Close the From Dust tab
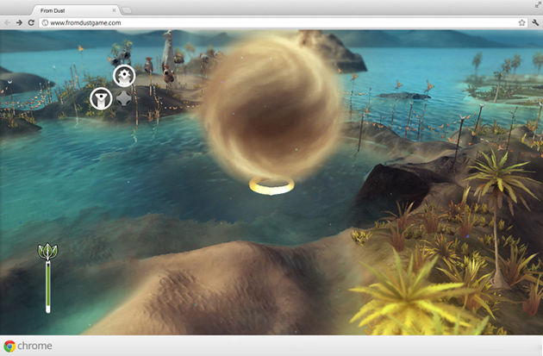 [112, 9]
